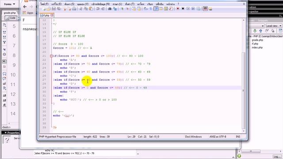Toggle the Word Wrap icon in Notepad++
The height and width of the screenshot is (159, 283).
click(x=145, y=9)
